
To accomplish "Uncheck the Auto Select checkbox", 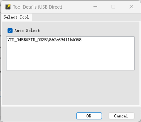I will coord(10,31).
